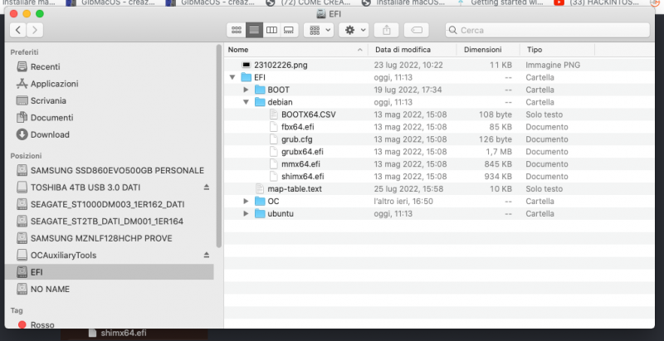The image size is (664, 341).
Task: Open the group-by arrangement dropdown
Action: coord(319,30)
